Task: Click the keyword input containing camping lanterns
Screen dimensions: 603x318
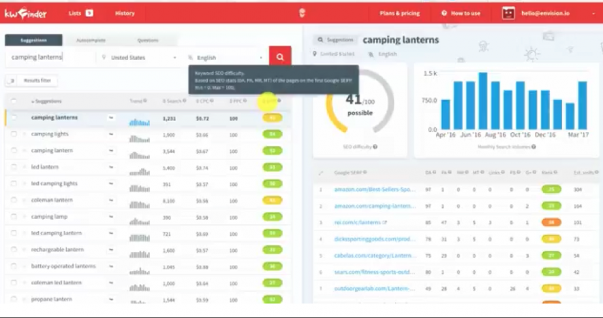Action: (50, 57)
